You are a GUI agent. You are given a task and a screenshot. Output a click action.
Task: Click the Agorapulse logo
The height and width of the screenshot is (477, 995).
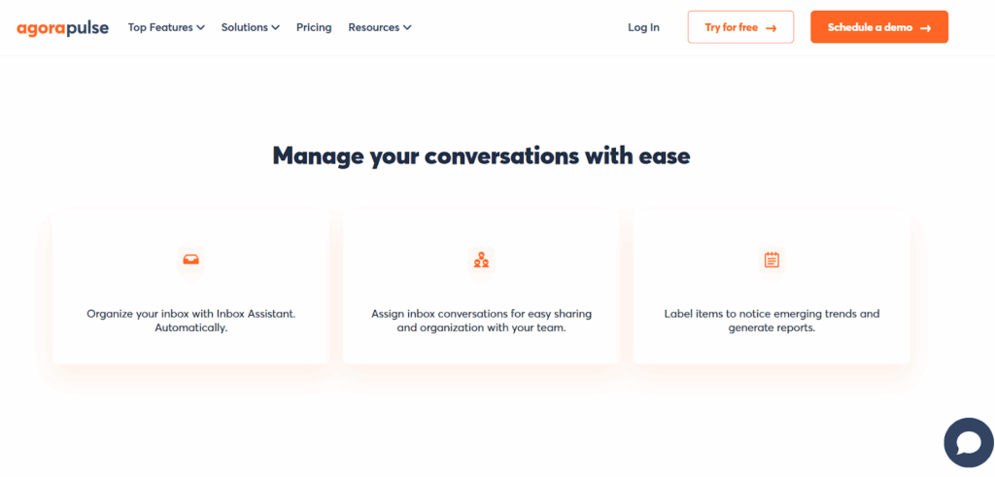(63, 28)
